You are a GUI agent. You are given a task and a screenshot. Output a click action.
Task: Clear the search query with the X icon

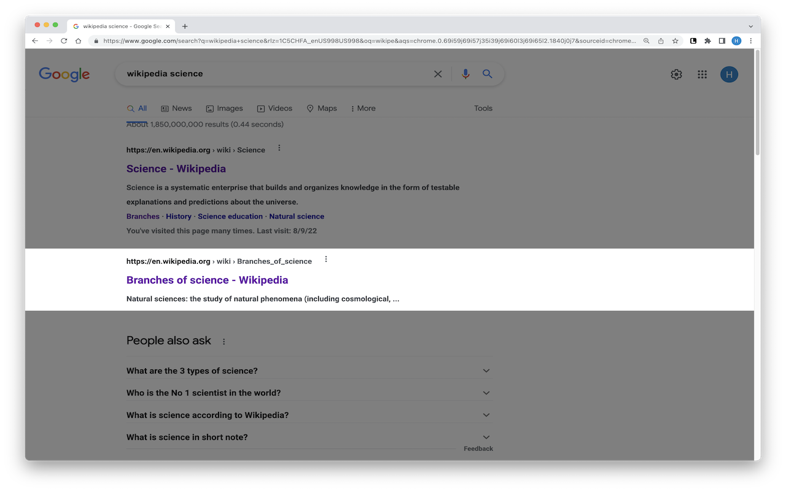point(438,74)
